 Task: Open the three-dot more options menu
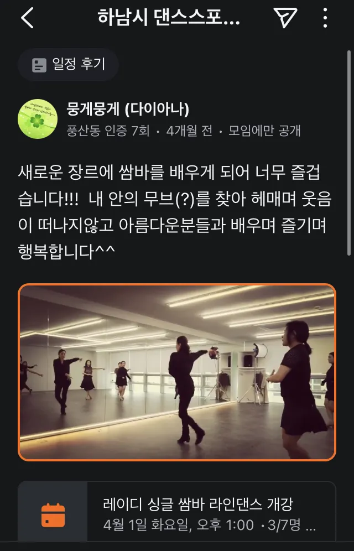coord(325,18)
